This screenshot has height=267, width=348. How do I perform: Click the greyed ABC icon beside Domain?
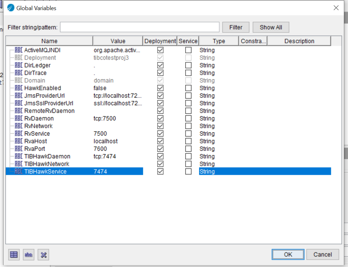(19, 81)
